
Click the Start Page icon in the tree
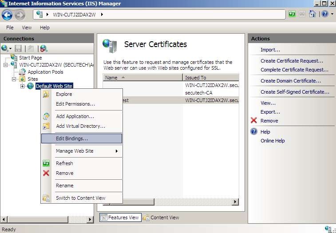coord(14,57)
